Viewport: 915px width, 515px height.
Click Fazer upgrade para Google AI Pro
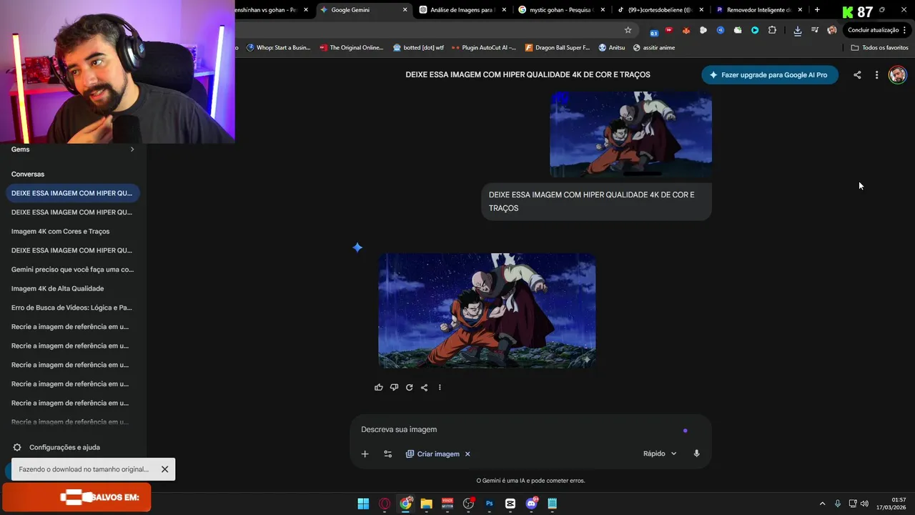click(x=770, y=74)
